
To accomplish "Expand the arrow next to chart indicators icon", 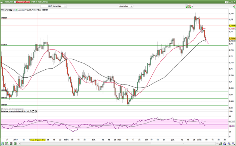I will (192, 6).
